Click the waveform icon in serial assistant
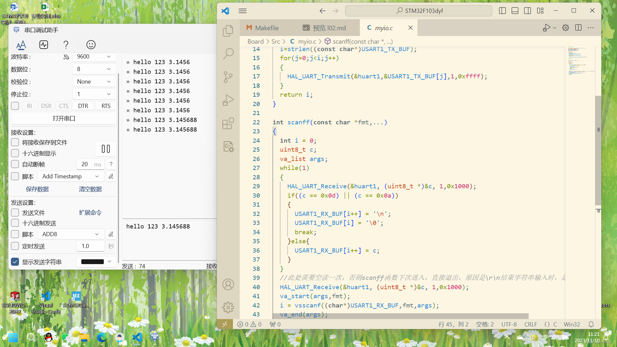 (44, 45)
